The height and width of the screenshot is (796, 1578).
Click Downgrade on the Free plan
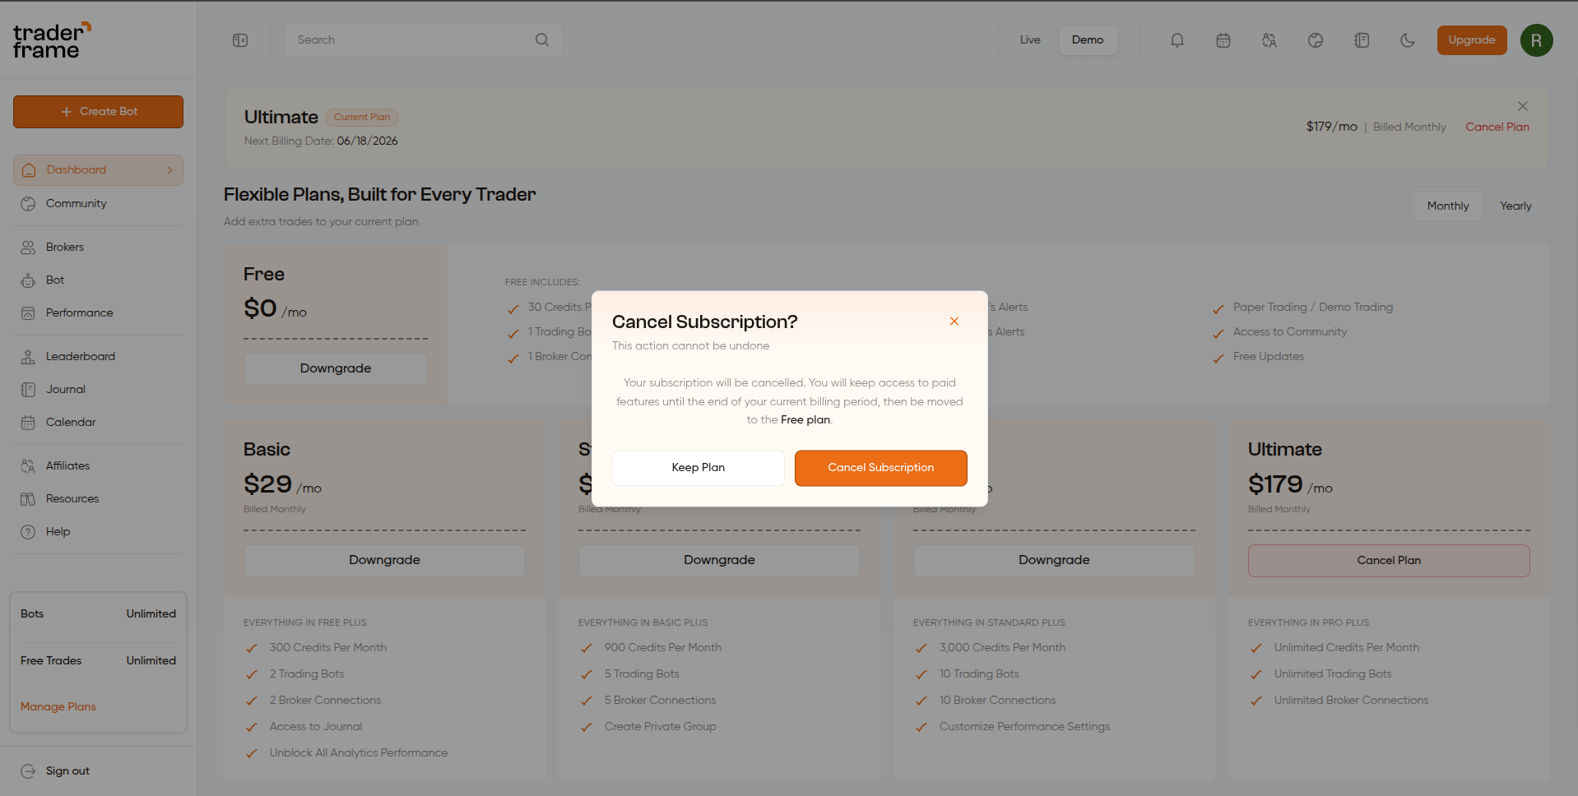point(336,369)
